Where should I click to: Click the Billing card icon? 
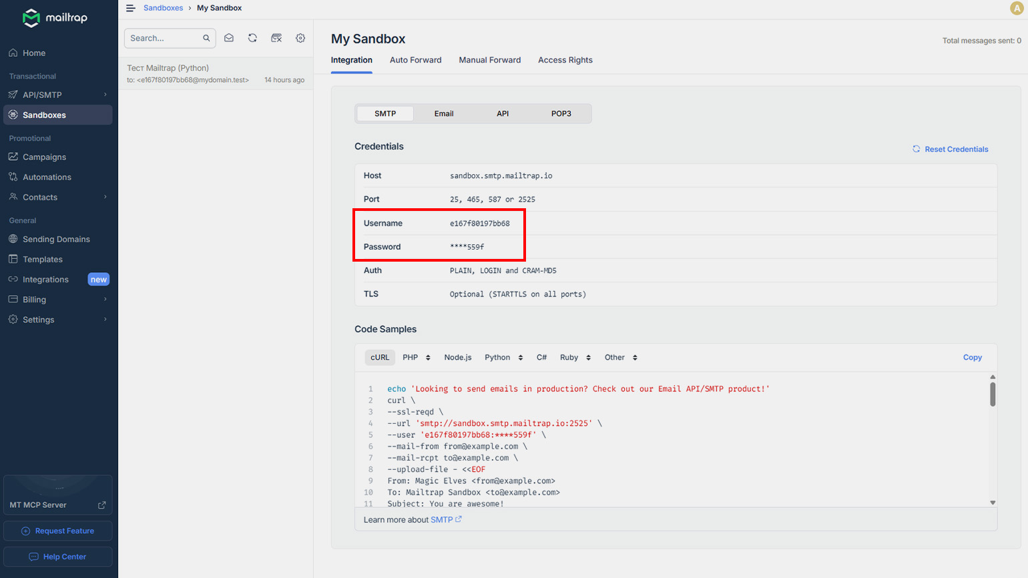13,299
